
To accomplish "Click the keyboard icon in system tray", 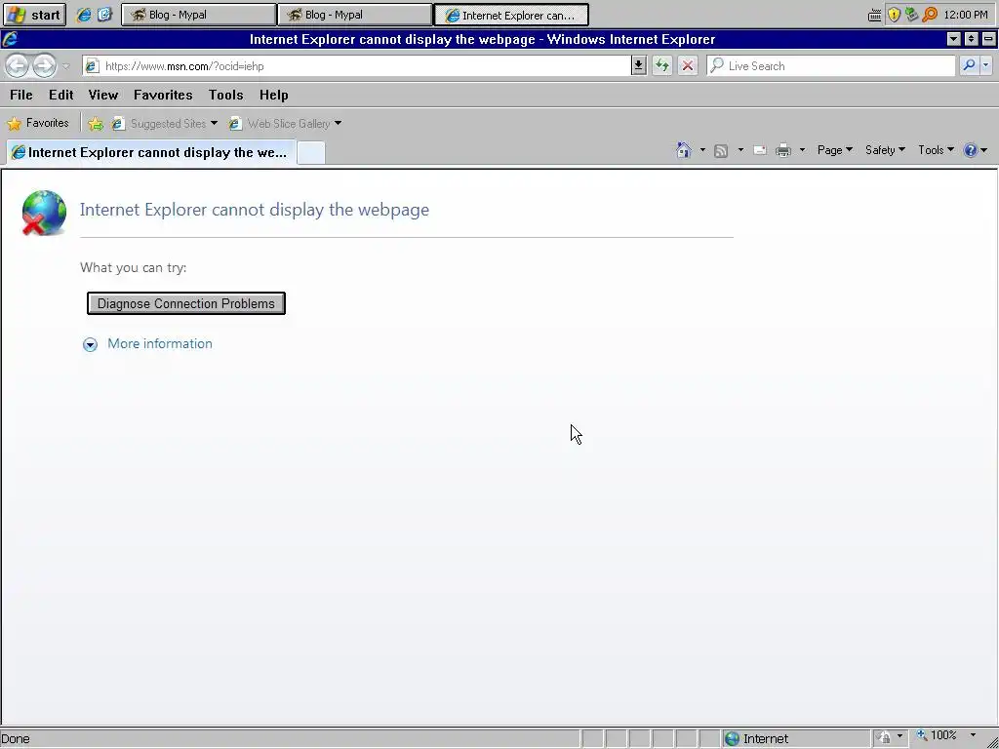I will 875,16.
